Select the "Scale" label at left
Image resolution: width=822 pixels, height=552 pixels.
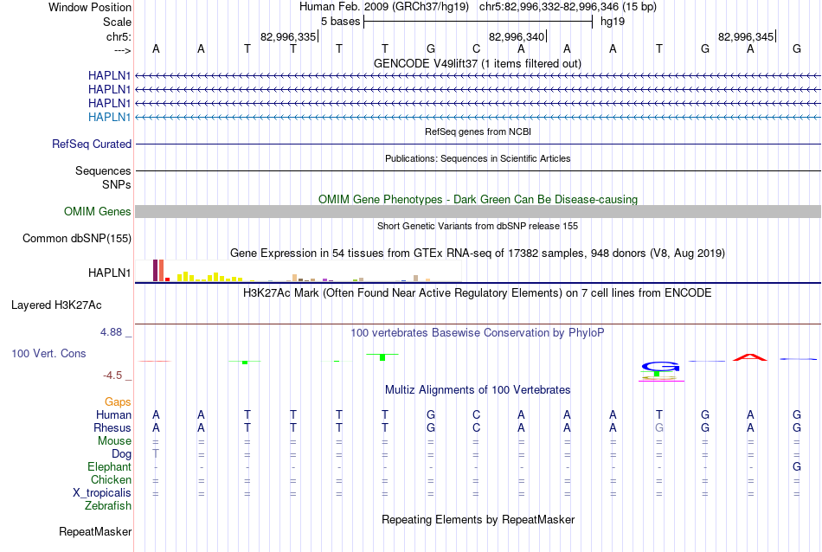[117, 22]
